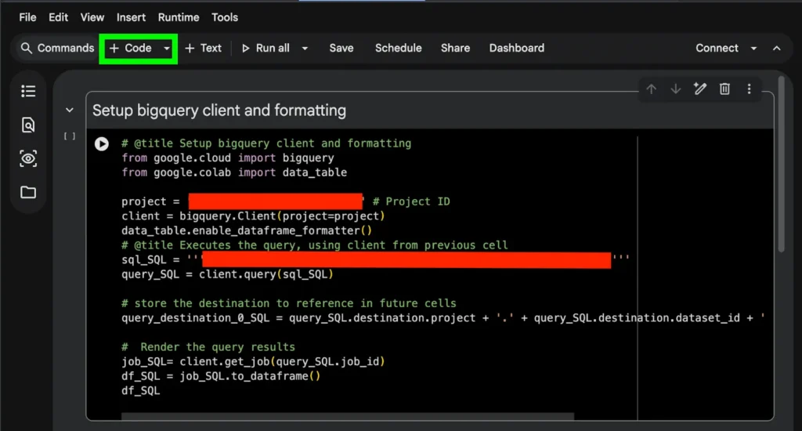Click the magic wand AI edit icon
This screenshot has width=802, height=431.
(700, 89)
